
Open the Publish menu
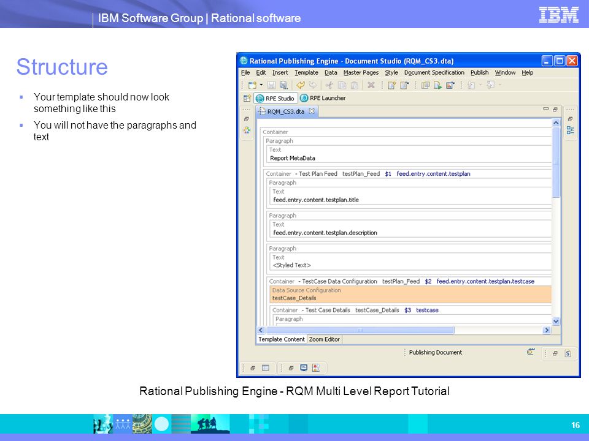point(480,73)
